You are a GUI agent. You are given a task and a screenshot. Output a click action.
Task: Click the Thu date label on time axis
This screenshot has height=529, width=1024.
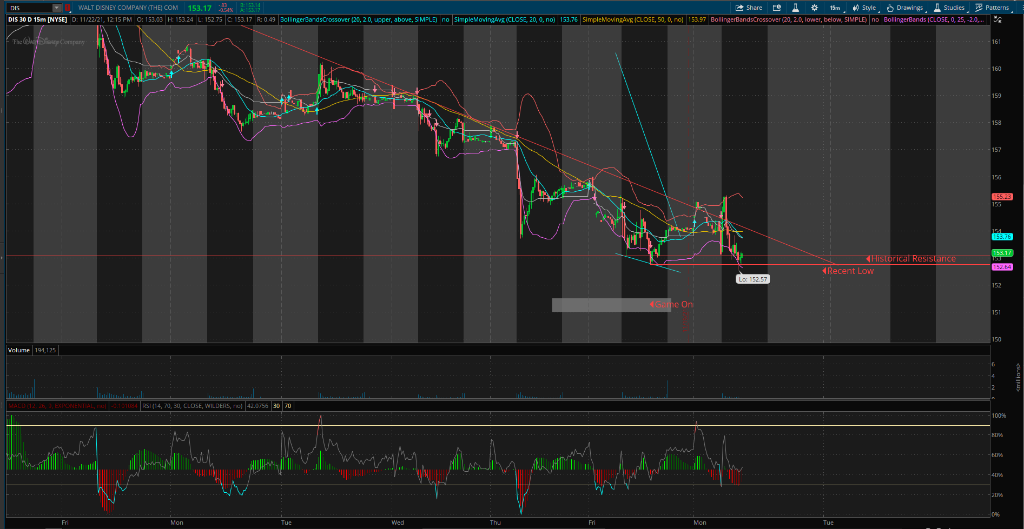496,523
